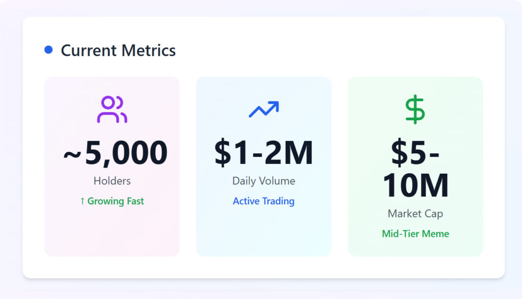Open the Active Trading link
The image size is (522, 299).
(x=264, y=201)
